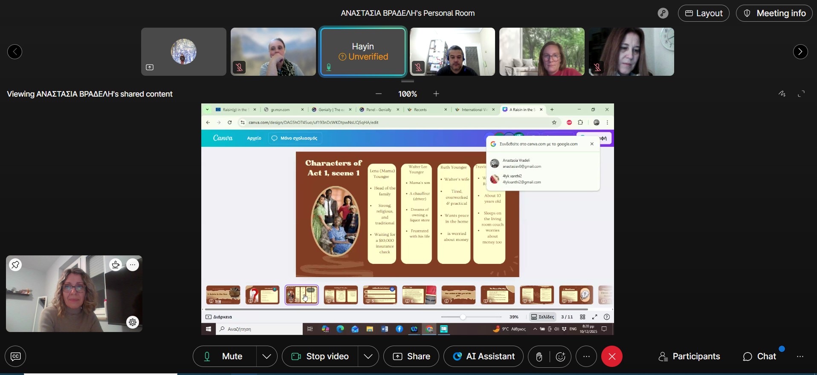Image resolution: width=817 pixels, height=375 pixels.
Task: Click the AI Assistant button
Action: [x=484, y=356]
